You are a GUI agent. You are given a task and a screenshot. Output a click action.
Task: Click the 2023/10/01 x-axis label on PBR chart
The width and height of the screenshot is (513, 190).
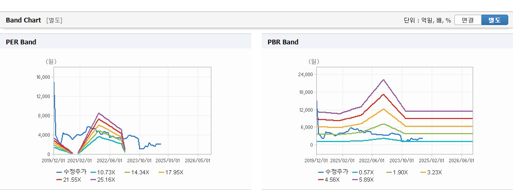(x=402, y=160)
